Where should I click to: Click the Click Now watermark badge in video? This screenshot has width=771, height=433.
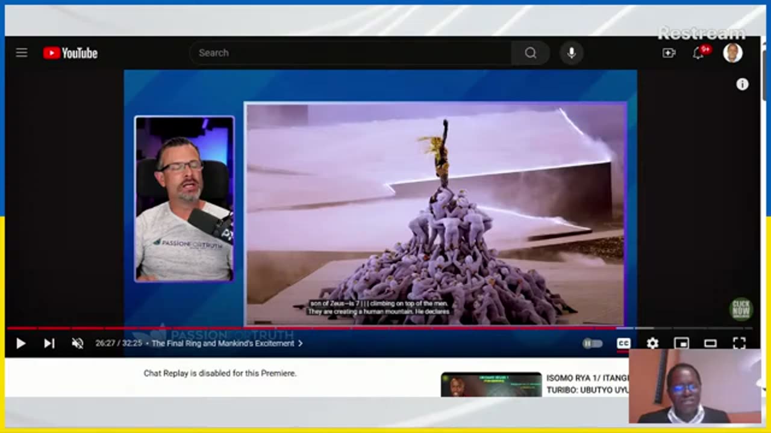point(741,309)
